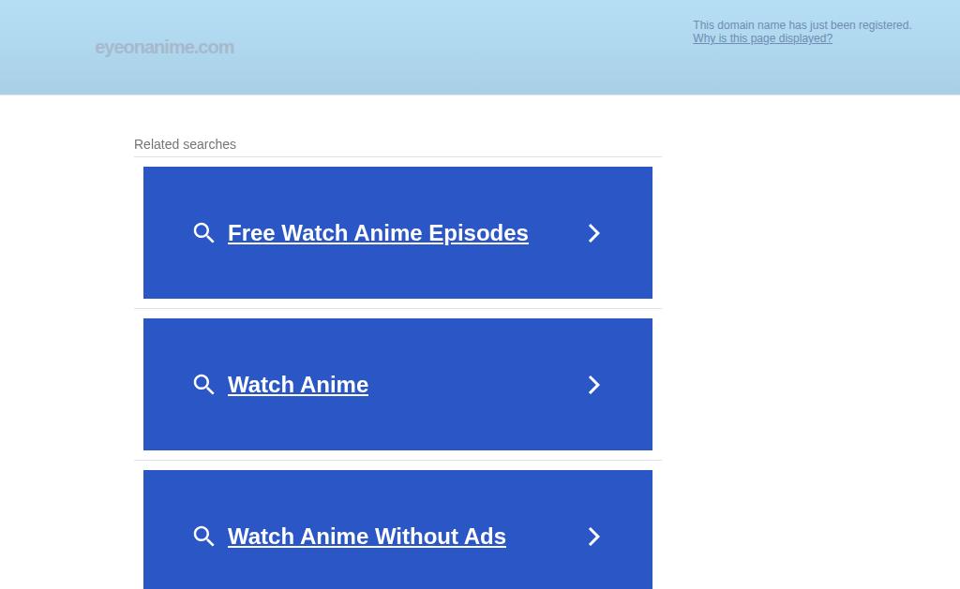Follow the link reading only Watch Anime
Screen dimensions: 960x589
[298, 385]
